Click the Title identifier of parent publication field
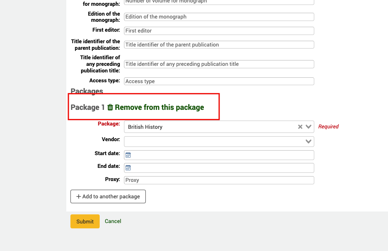The height and width of the screenshot is (251, 388). coord(218,44)
